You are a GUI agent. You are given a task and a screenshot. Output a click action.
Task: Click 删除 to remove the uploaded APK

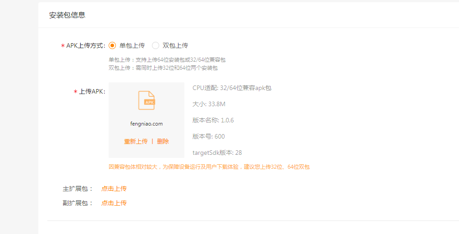[163, 141]
